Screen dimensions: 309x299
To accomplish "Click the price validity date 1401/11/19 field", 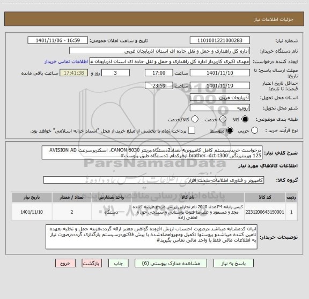I will point(220,85).
